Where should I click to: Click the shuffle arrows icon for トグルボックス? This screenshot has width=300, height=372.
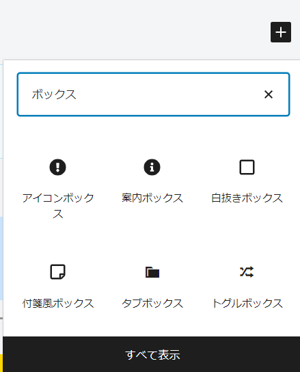click(x=247, y=272)
